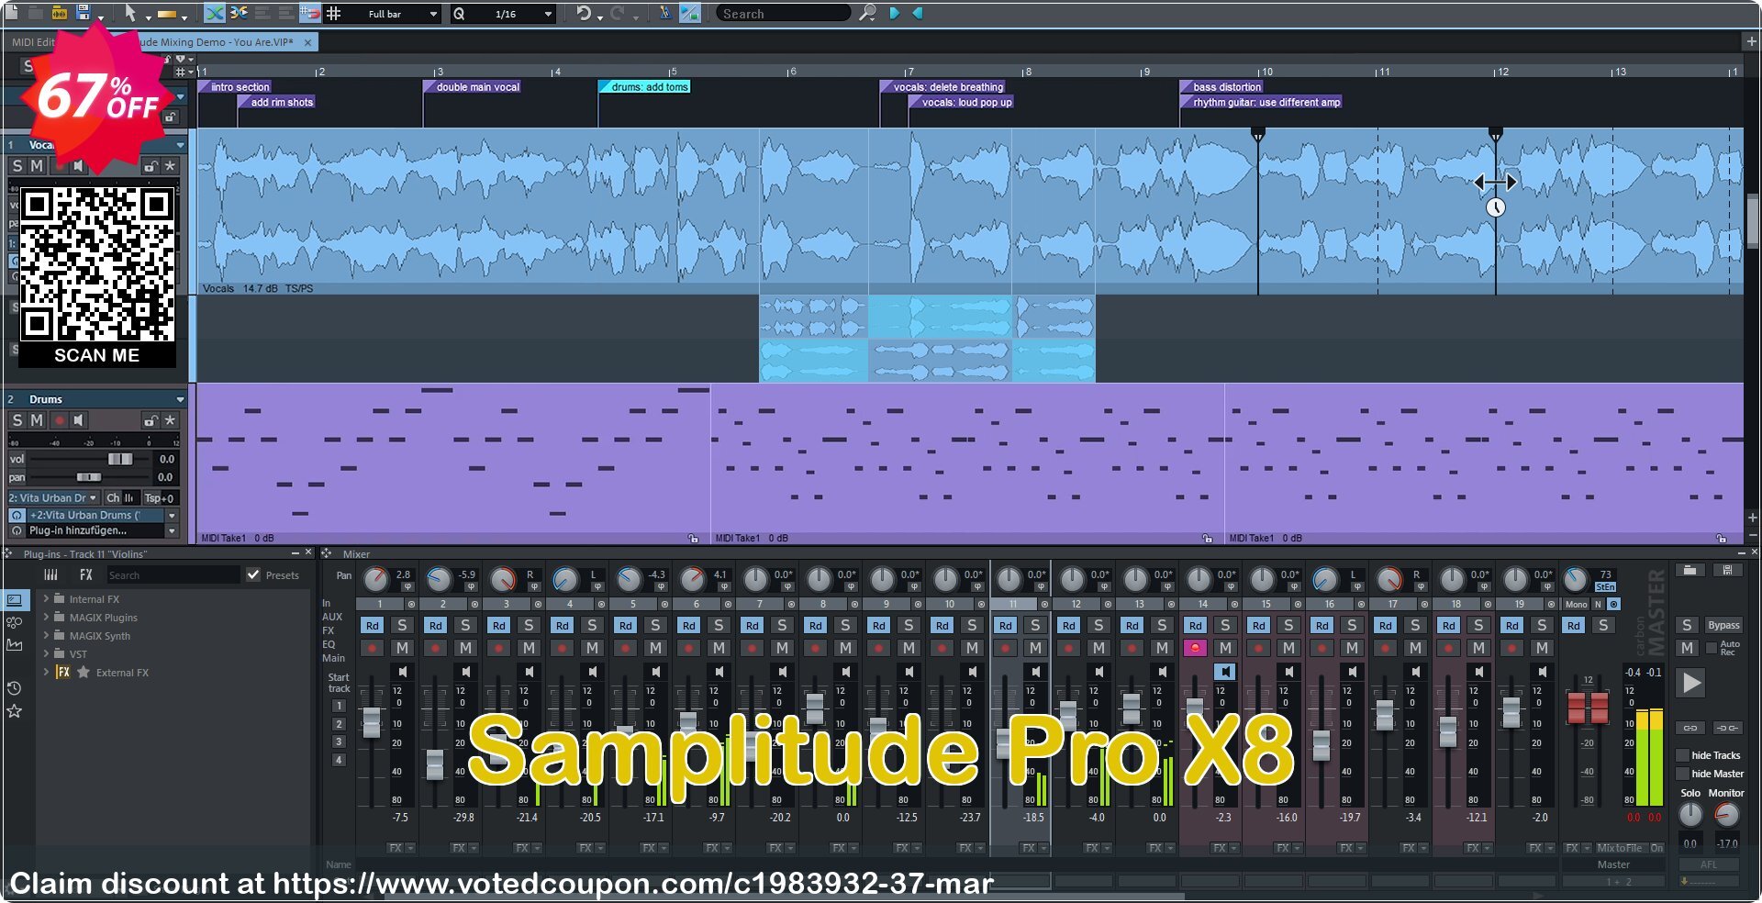This screenshot has width=1762, height=903.
Task: Select the monitor view icon in Plug-ins sidebar
Action: 14,600
